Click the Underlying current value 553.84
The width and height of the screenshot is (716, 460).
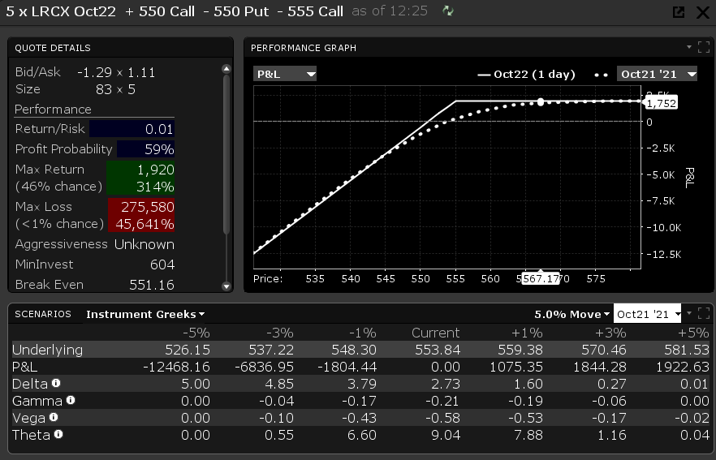click(x=438, y=350)
